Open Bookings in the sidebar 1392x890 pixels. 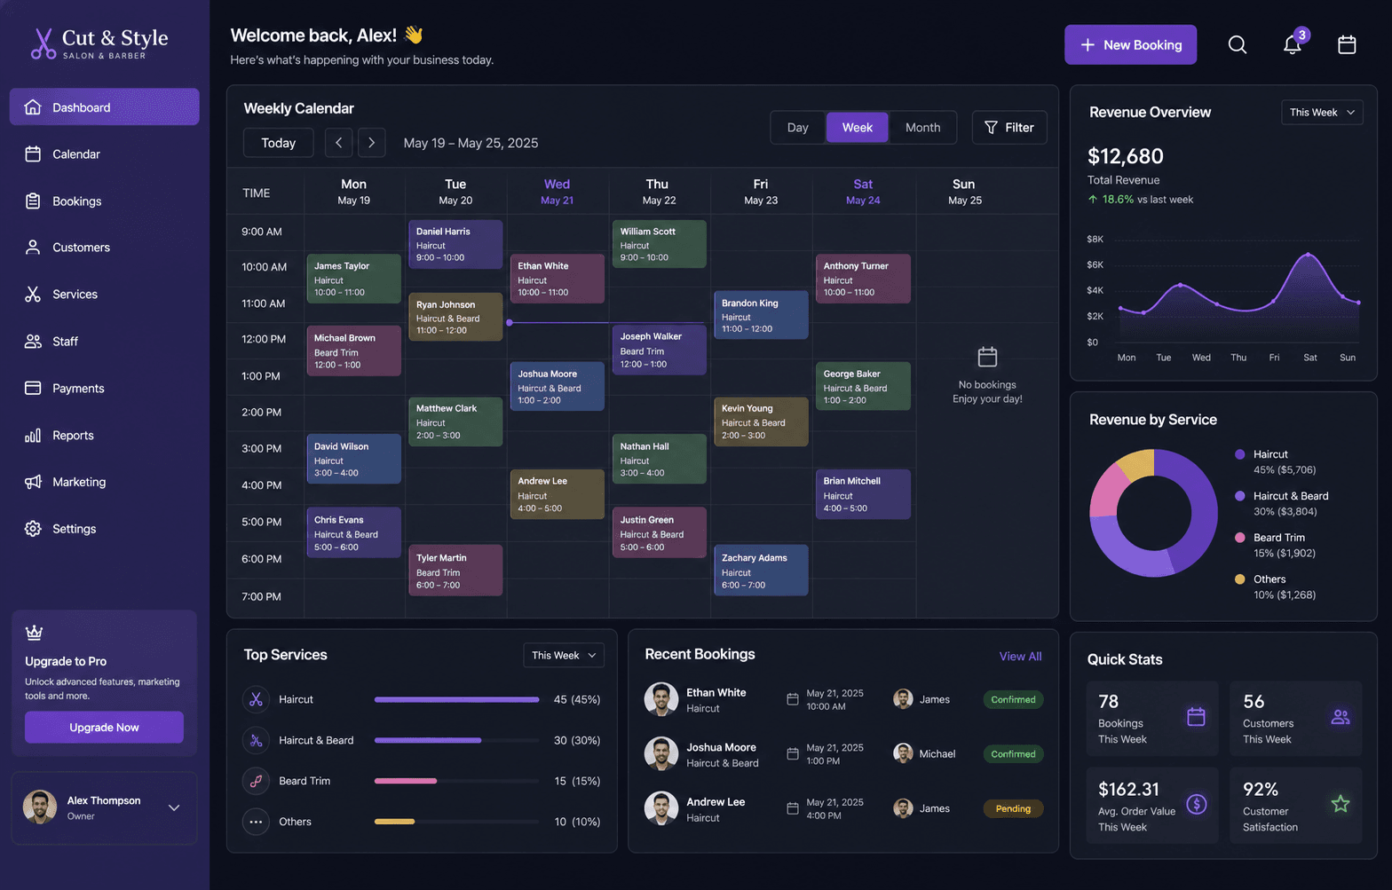[x=104, y=201]
